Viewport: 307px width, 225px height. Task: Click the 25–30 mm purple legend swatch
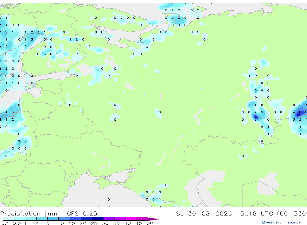[x=98, y=219]
